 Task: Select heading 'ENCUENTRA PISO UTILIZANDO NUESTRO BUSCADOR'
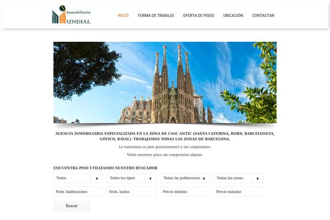pyautogui.click(x=106, y=168)
